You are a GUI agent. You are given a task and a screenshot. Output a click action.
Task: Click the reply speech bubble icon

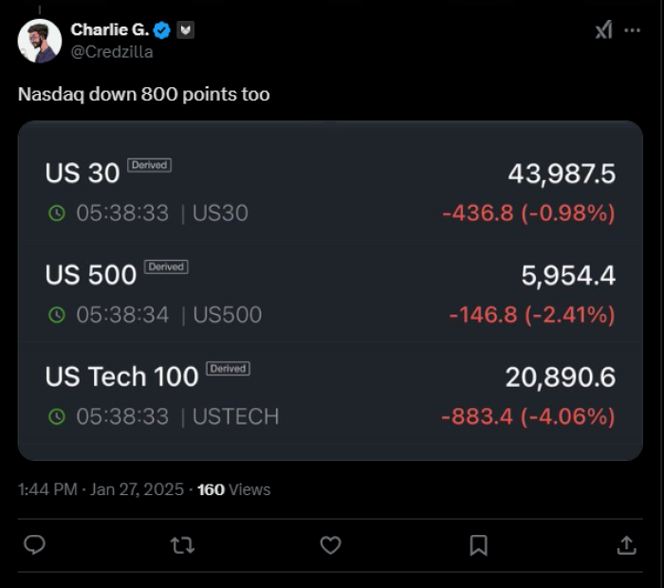(34, 544)
